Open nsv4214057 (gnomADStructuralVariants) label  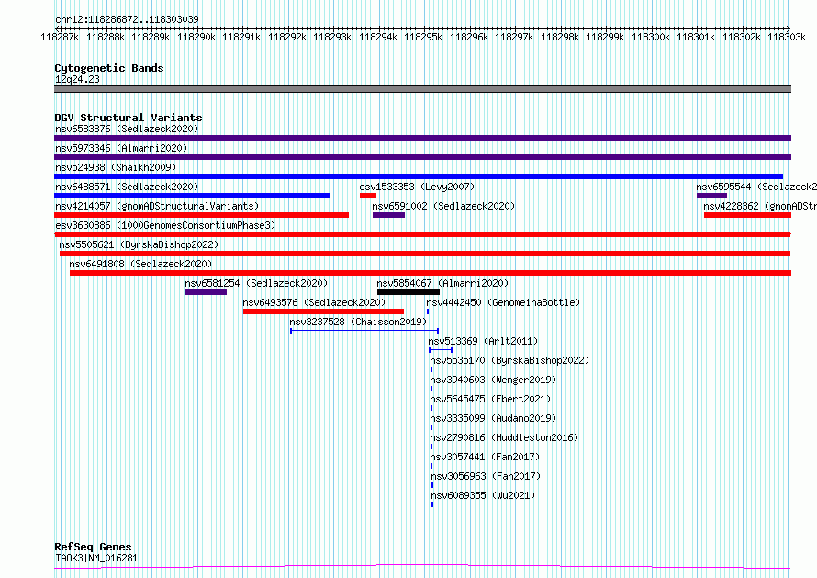point(157,206)
